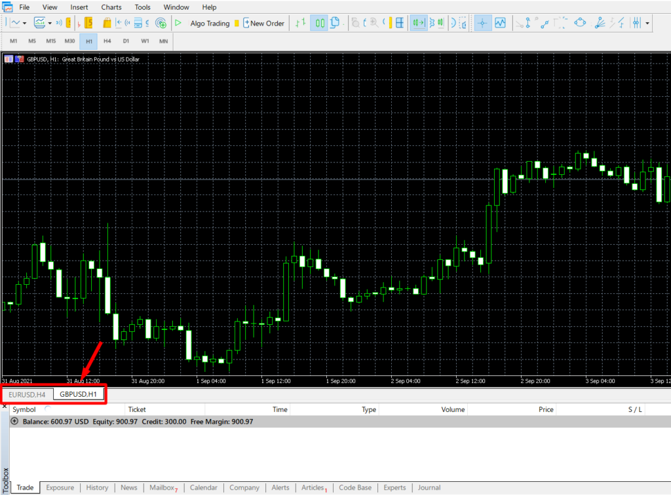
Task: Open the chart templates dropdown arrow
Action: point(49,23)
